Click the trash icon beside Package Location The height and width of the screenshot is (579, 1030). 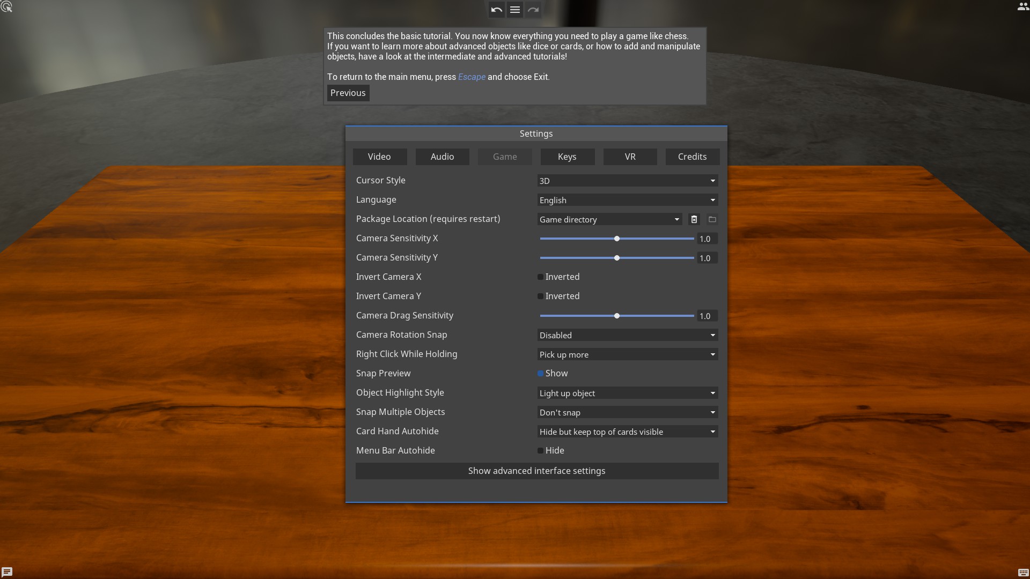point(694,219)
